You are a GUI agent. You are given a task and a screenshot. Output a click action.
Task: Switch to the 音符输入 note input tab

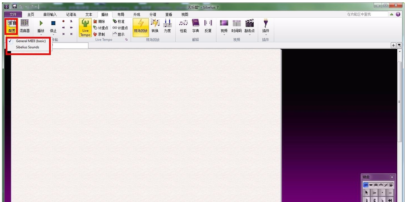point(50,14)
